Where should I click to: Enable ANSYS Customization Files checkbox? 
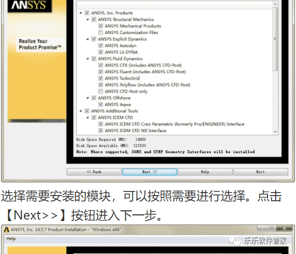[101, 33]
